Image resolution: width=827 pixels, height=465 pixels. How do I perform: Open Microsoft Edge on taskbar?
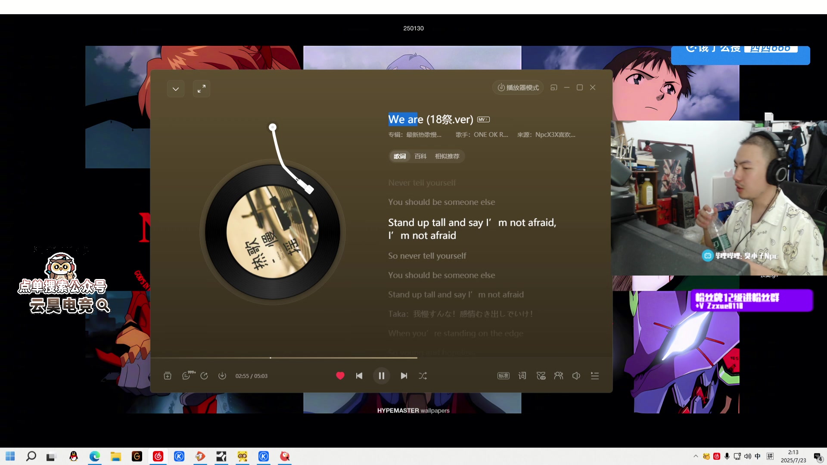click(95, 456)
